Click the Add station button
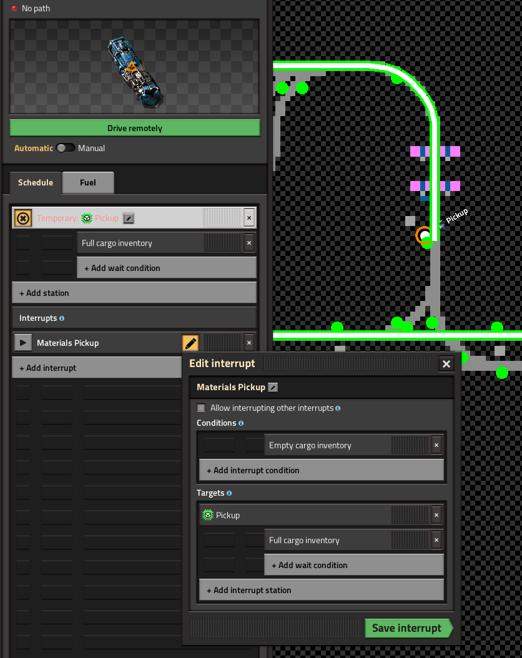522x658 pixels. coord(134,293)
